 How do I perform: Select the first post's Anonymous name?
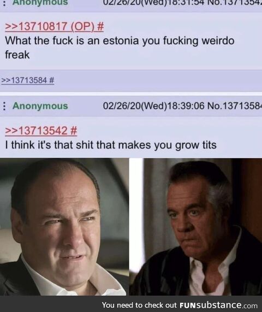tap(40, 2)
